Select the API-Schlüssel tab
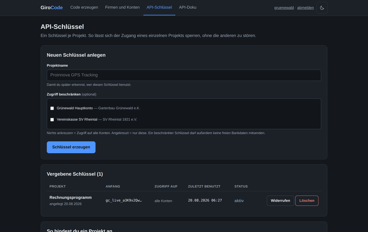 coord(159,8)
